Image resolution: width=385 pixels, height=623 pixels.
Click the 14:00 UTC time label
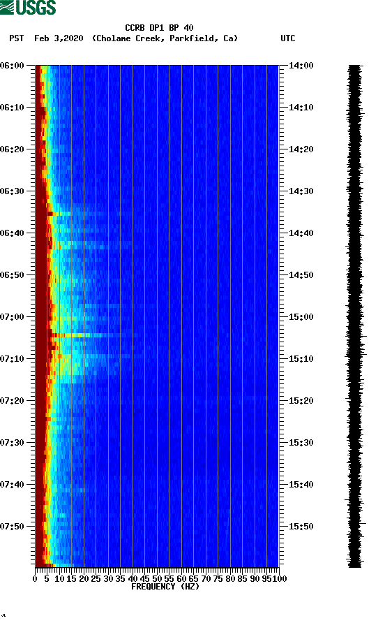point(301,66)
